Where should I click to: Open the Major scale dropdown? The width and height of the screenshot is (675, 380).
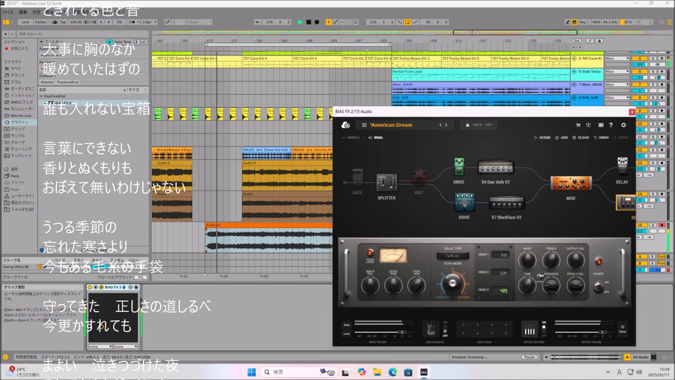tap(199, 22)
